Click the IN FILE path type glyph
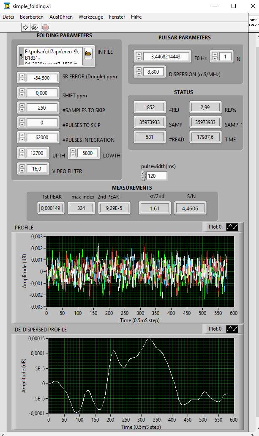Image resolution: width=259 pixels, height=436 pixels. click(x=22, y=57)
